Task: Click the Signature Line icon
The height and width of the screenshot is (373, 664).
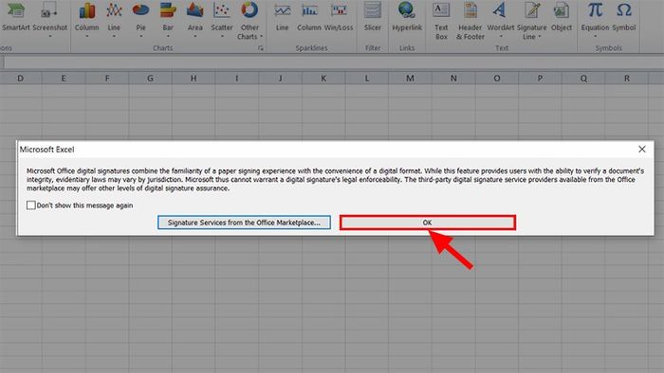Action: pos(532,11)
